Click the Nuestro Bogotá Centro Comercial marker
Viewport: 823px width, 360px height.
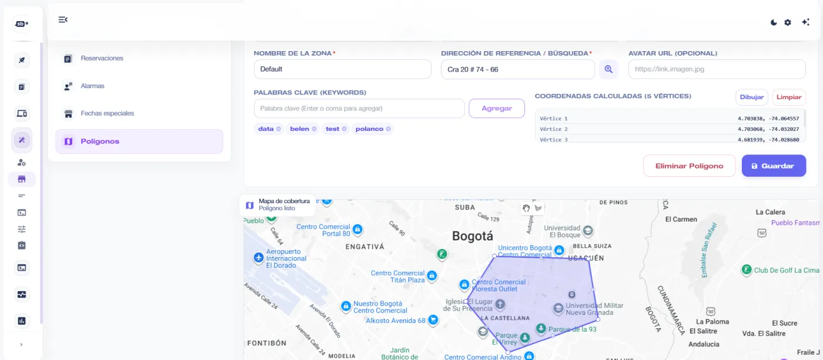click(x=346, y=306)
